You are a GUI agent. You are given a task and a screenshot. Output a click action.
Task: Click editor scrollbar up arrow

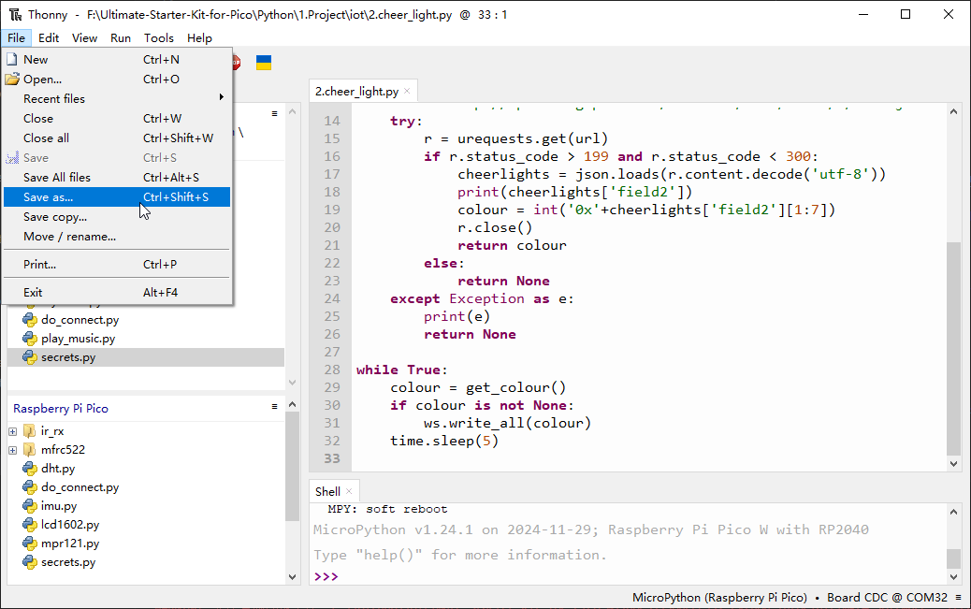[953, 111]
